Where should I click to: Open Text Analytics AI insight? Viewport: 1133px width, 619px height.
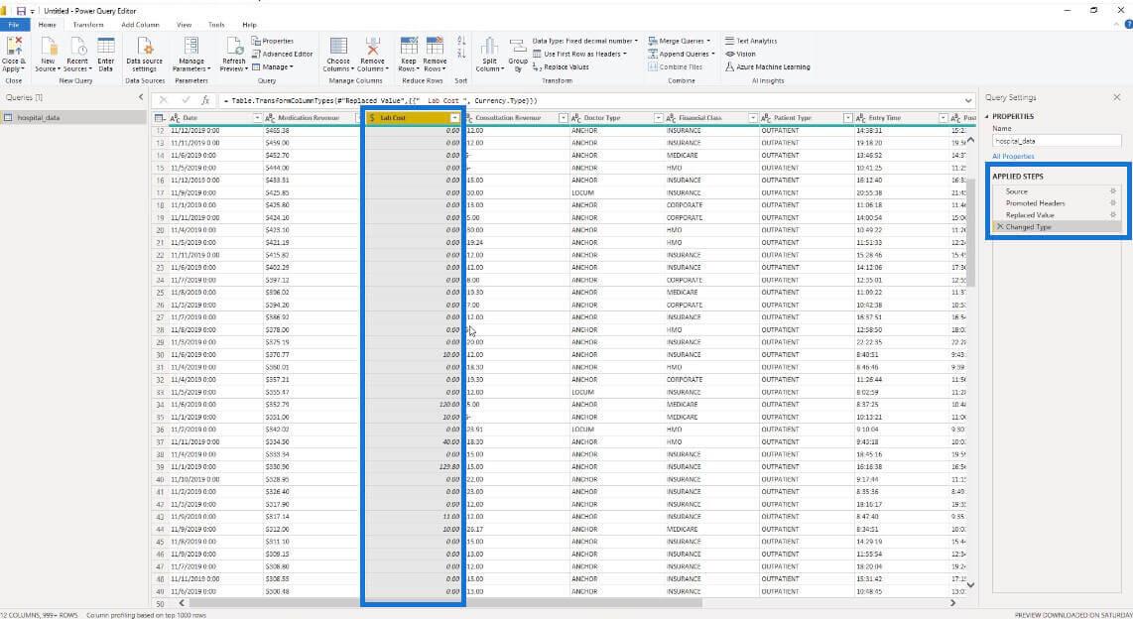(751, 42)
